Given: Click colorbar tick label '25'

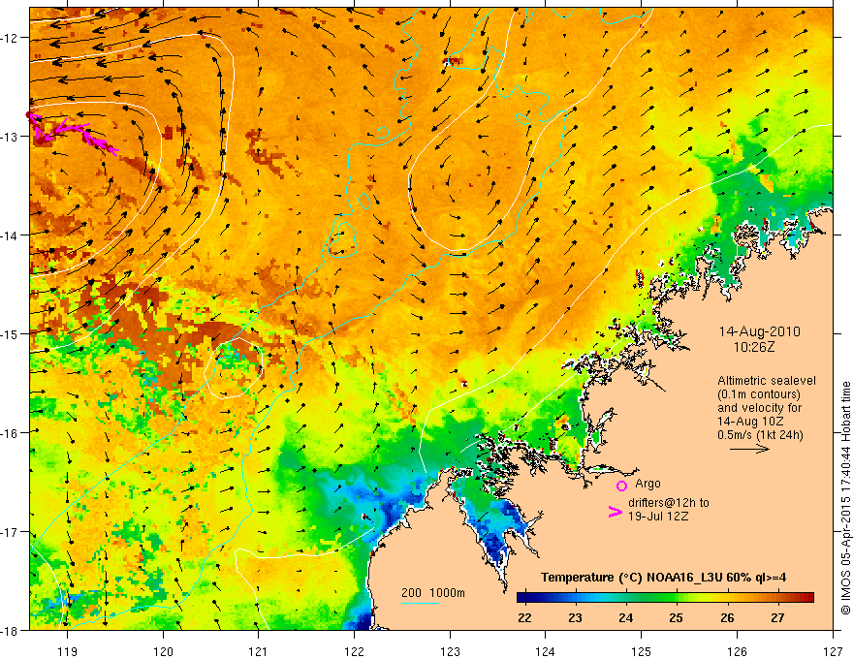Looking at the screenshot, I should [677, 617].
